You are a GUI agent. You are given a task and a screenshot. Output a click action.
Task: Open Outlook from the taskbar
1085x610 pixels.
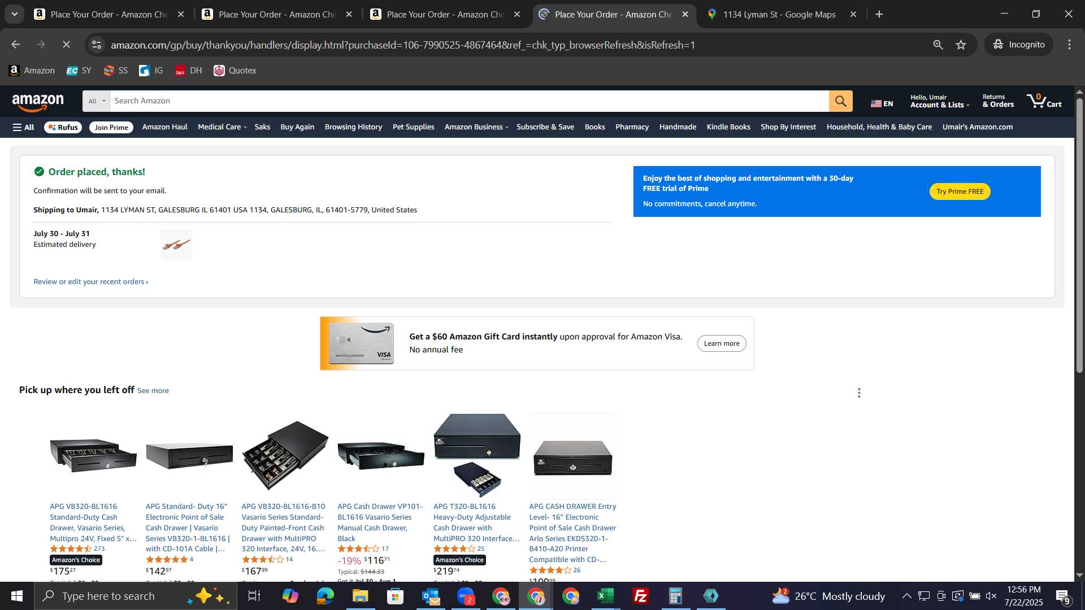coord(431,596)
